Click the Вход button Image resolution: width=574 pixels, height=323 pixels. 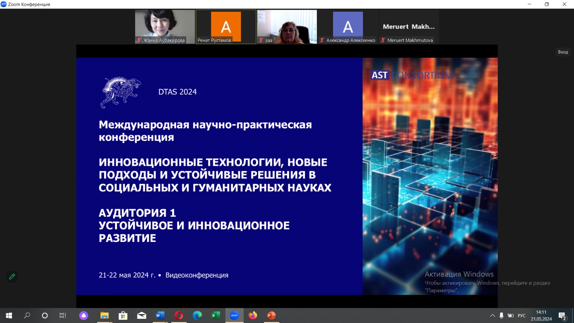(563, 52)
